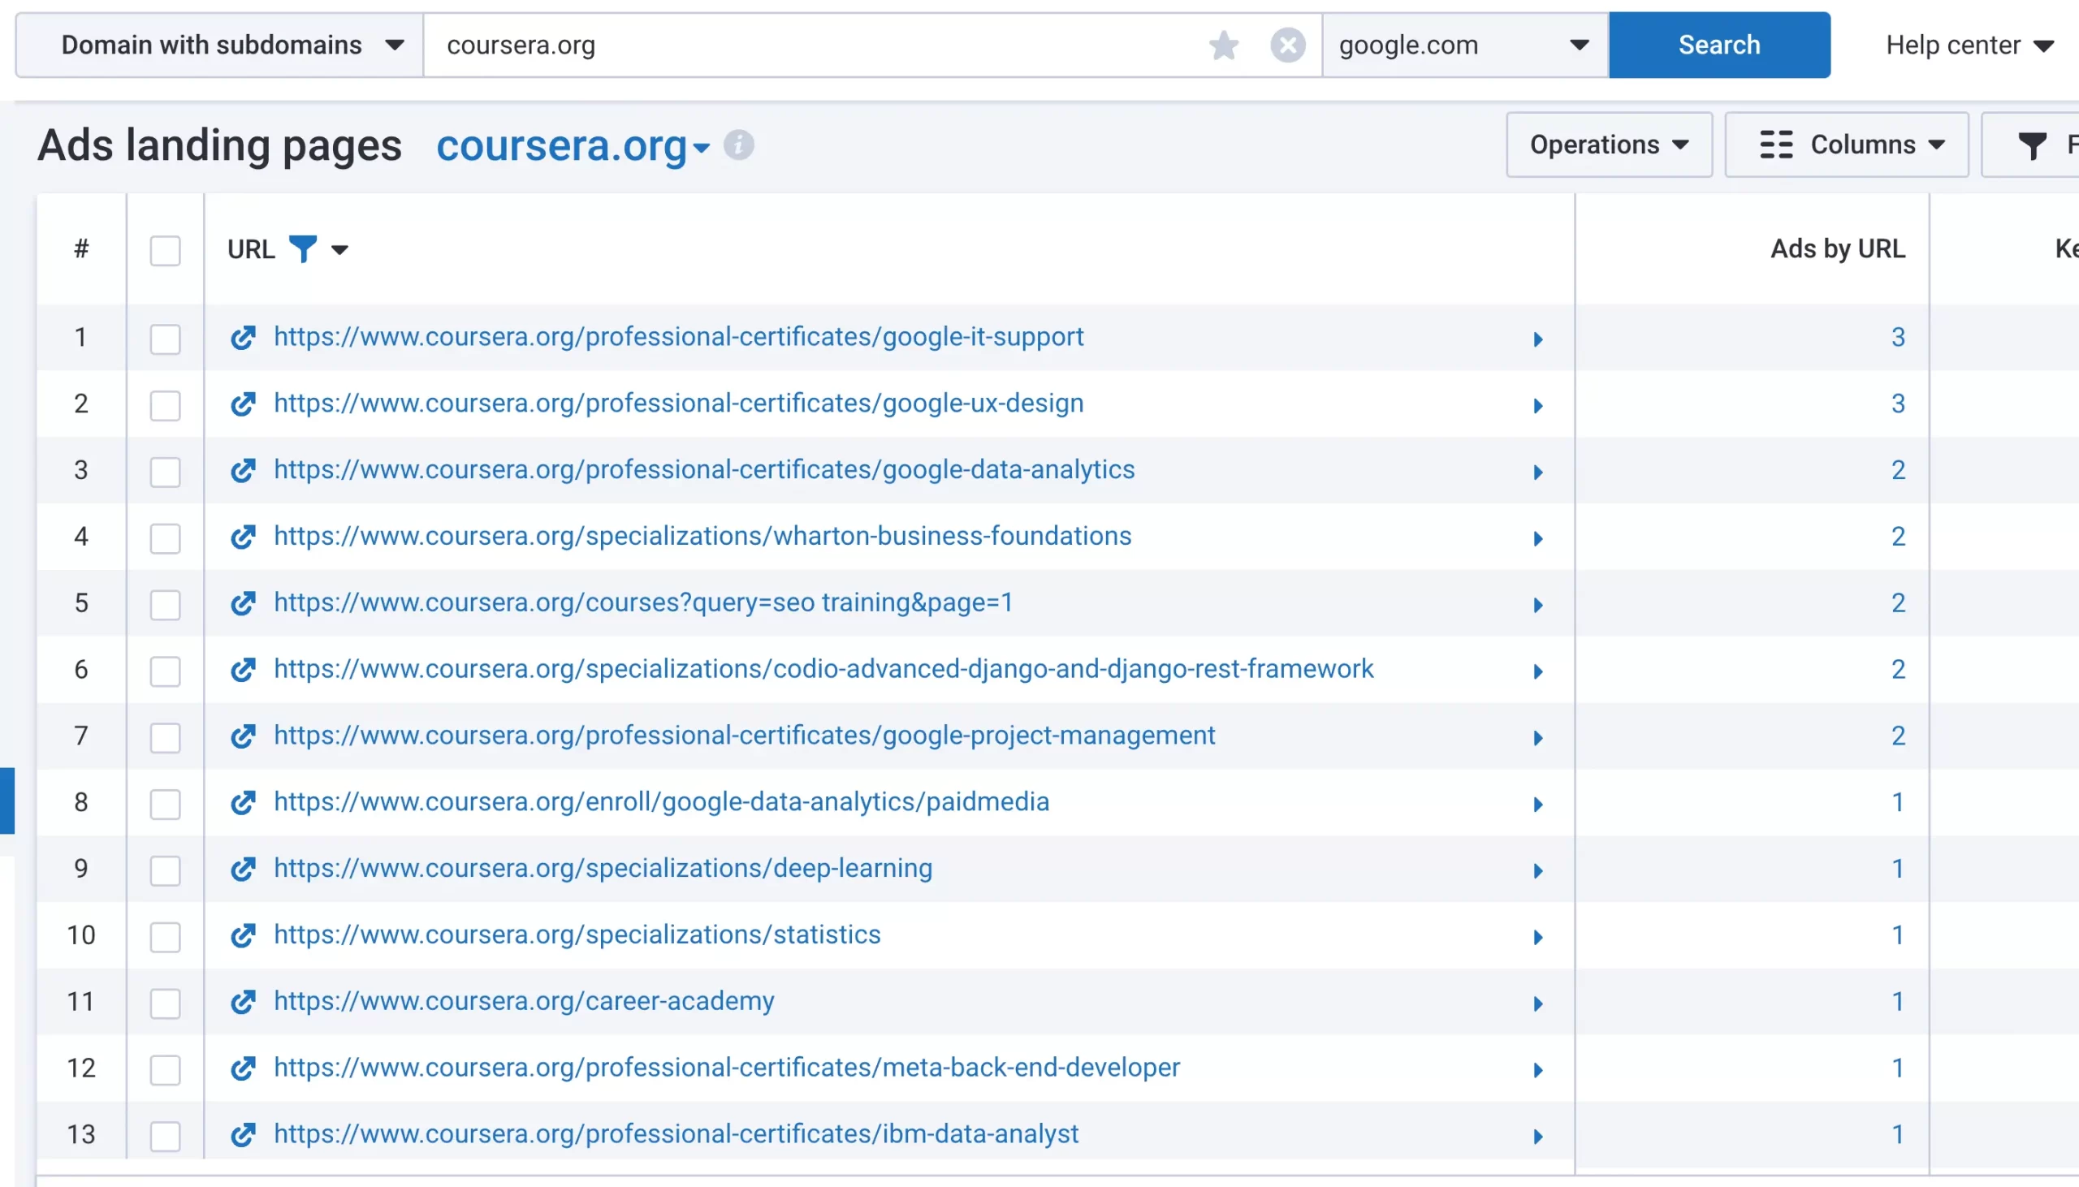
Task: Clear the search field with X icon
Action: point(1287,45)
